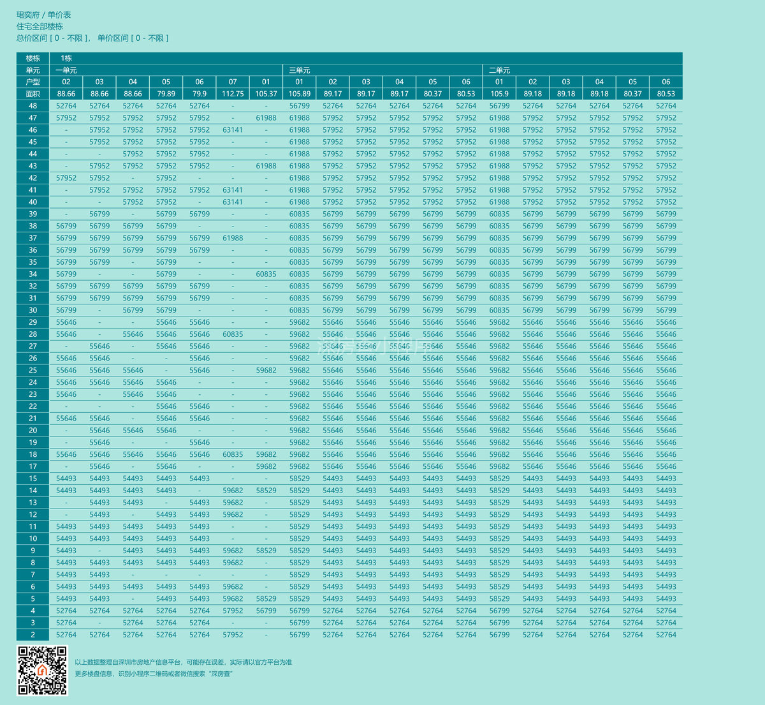
Task: Click the area value 105.9
Action: [x=500, y=94]
